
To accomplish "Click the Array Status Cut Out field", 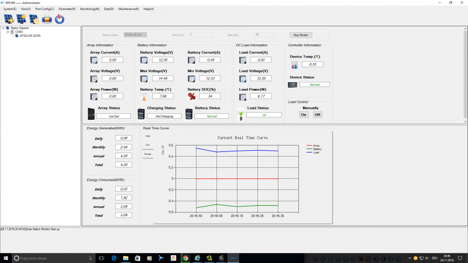I will 113,116.
